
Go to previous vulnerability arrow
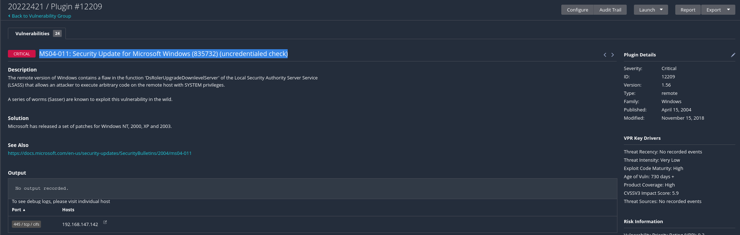[x=605, y=55]
